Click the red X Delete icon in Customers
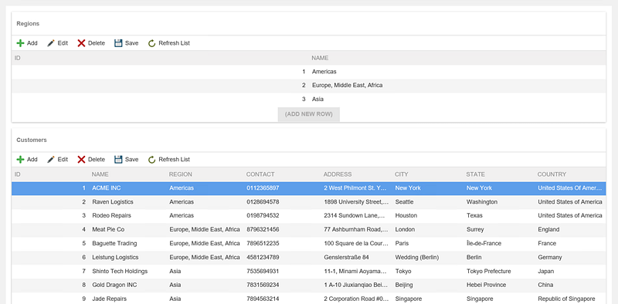 pos(81,160)
